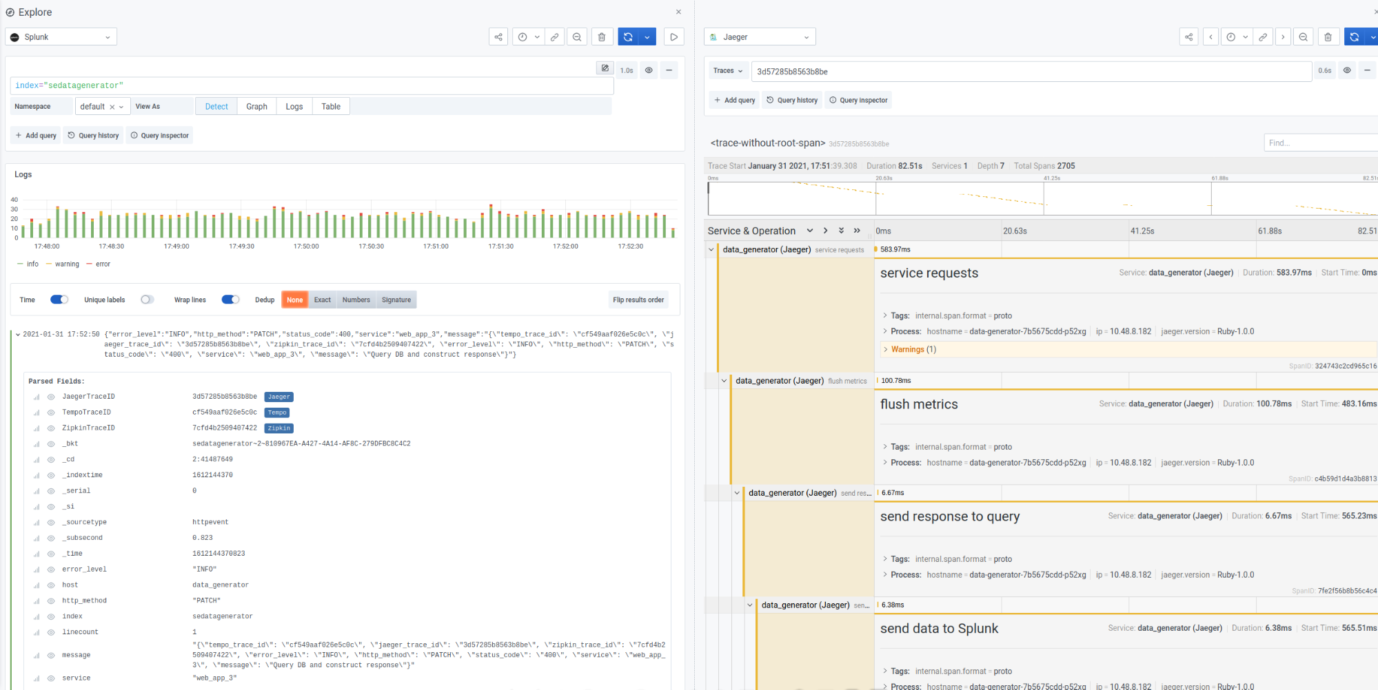
Task: Enable Unique labels toggle
Action: click(147, 300)
